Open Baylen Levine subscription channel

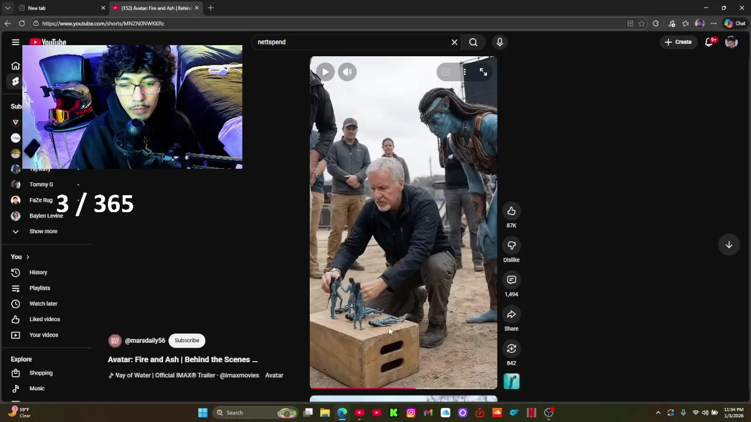tap(46, 216)
